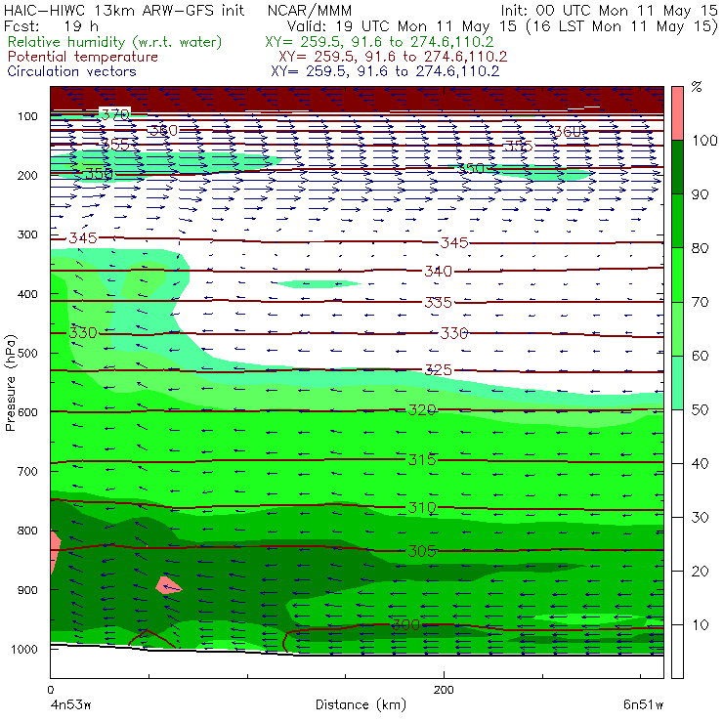Click the green 'Relative humidity (w.r.t. water)' legend

(x=115, y=42)
